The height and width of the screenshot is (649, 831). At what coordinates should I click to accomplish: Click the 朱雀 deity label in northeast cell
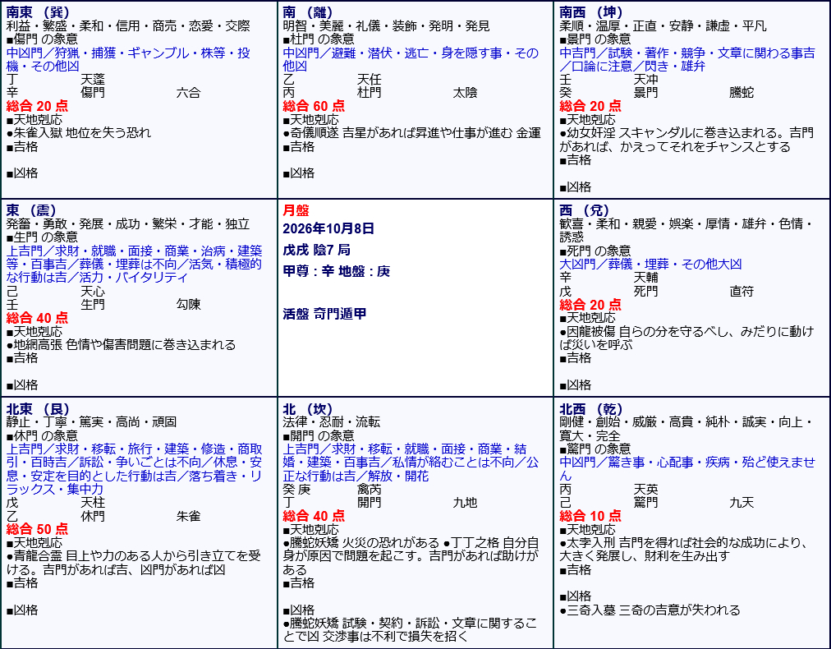click(x=188, y=517)
